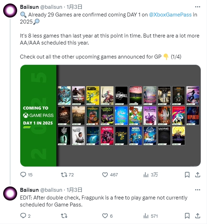Open more options menu on first tweet
The height and width of the screenshot is (224, 207).
coord(198,7)
